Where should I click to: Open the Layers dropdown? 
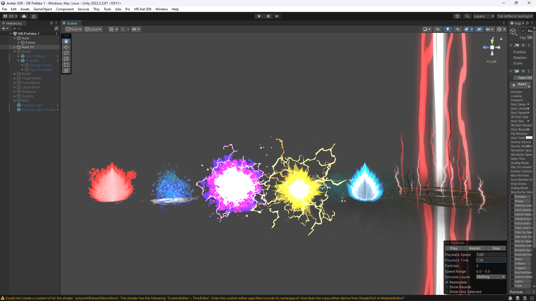(x=484, y=16)
